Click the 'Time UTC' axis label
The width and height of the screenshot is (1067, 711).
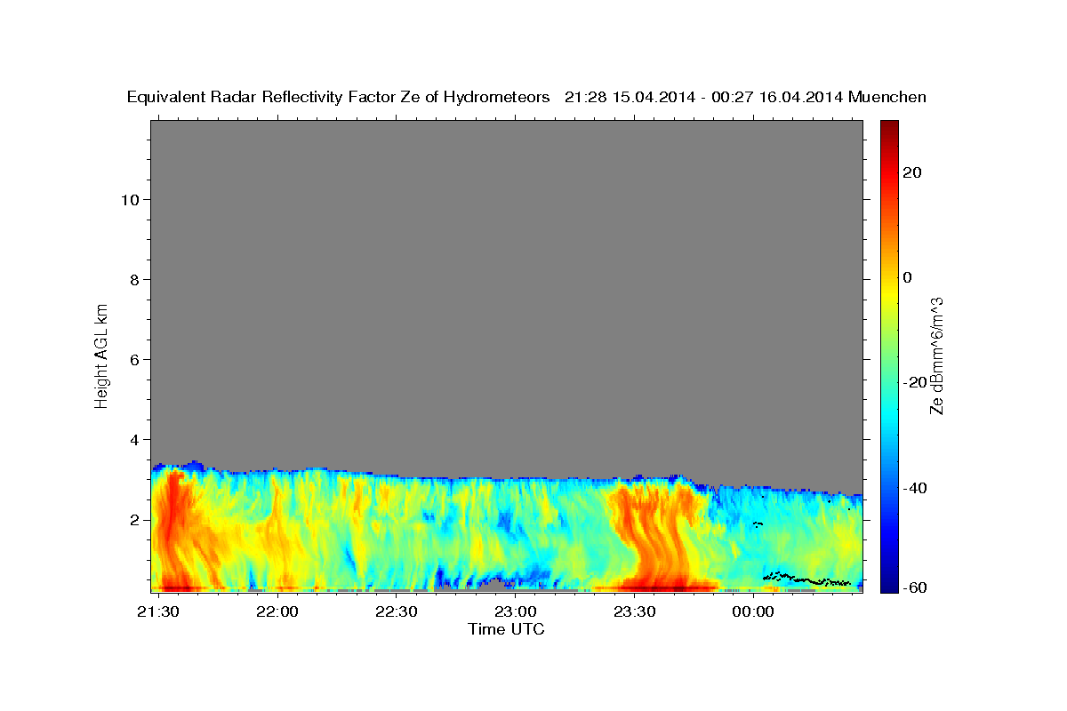tap(506, 629)
